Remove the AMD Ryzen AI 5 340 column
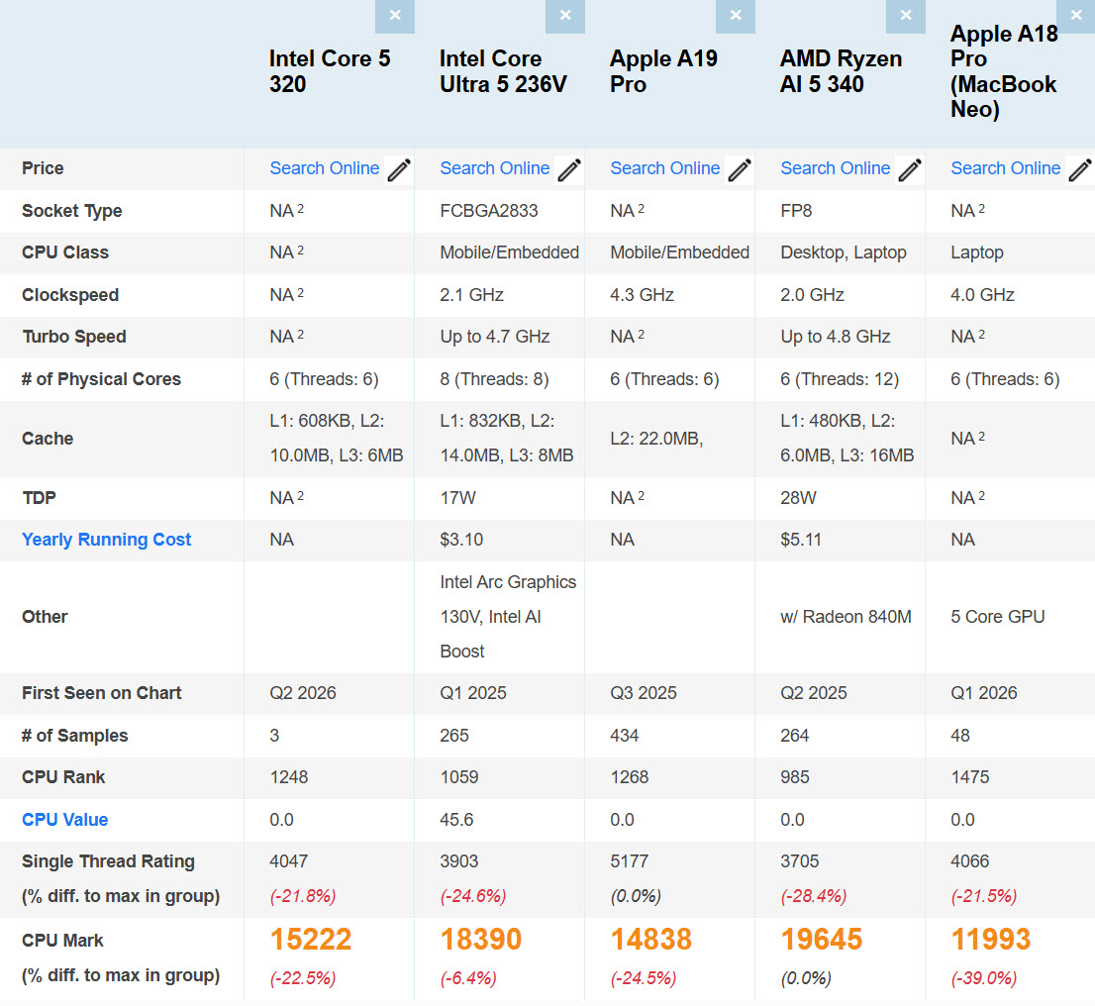 [905, 16]
